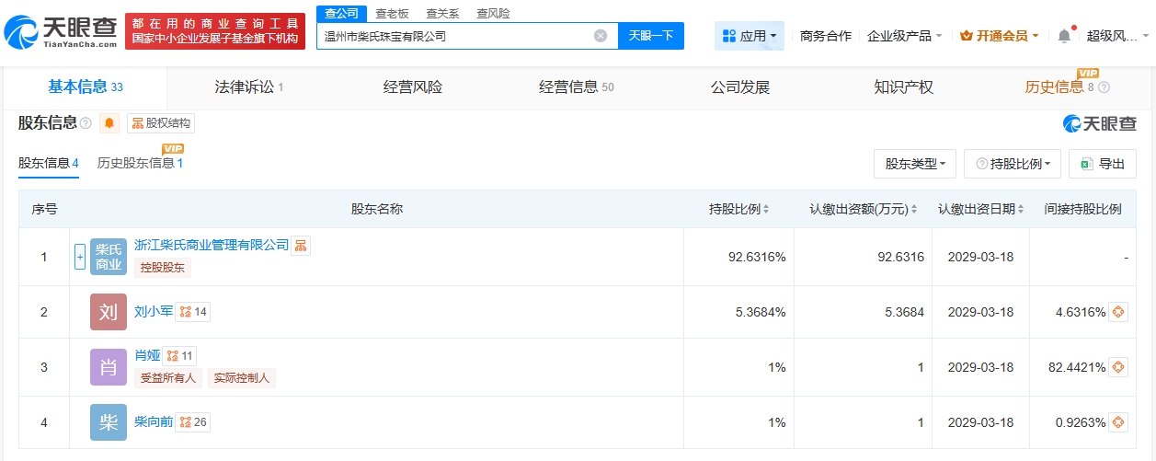Sort by 认缴出资额(万元) column header
The height and width of the screenshot is (461, 1156).
click(863, 210)
